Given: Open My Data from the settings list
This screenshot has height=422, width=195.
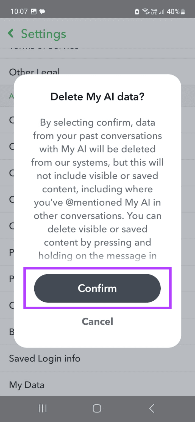Looking at the screenshot, I should (x=27, y=385).
